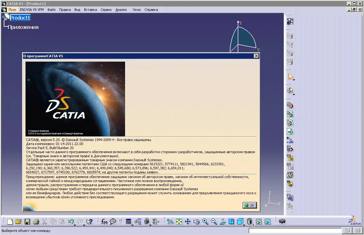Open the Файл menu
This screenshot has width=364, height=235.
(51, 10)
